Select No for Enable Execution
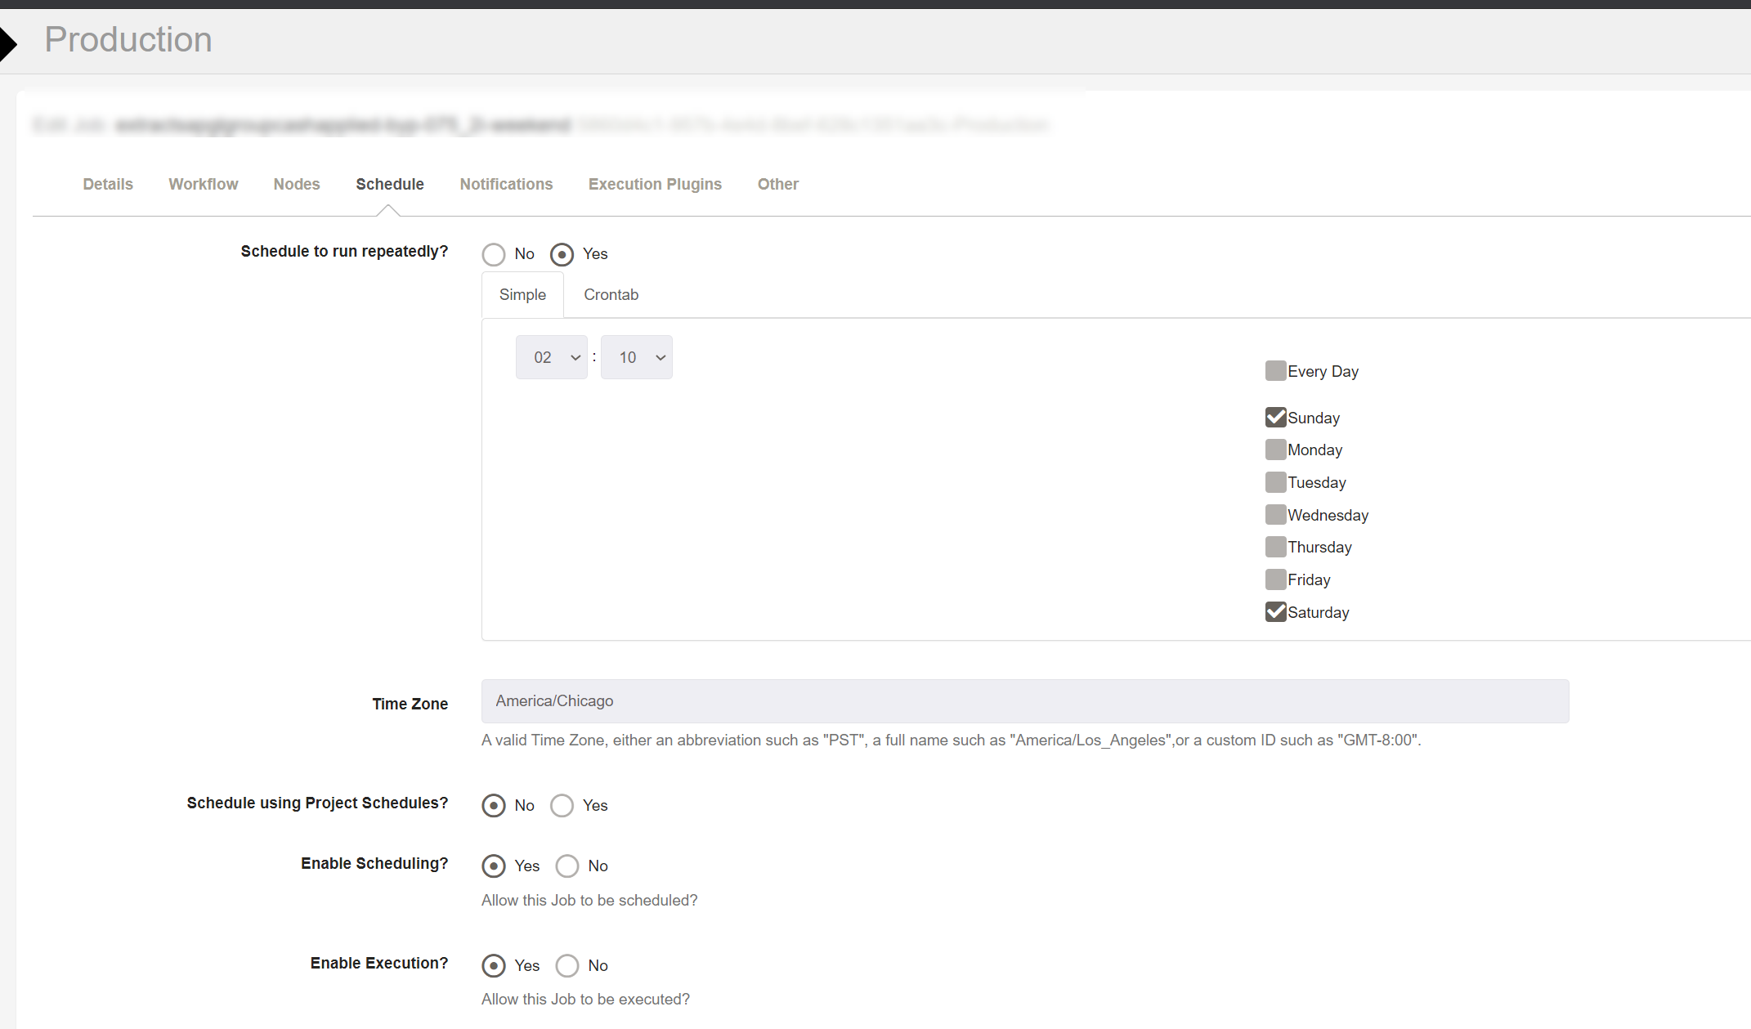The image size is (1751, 1029). coord(567,965)
